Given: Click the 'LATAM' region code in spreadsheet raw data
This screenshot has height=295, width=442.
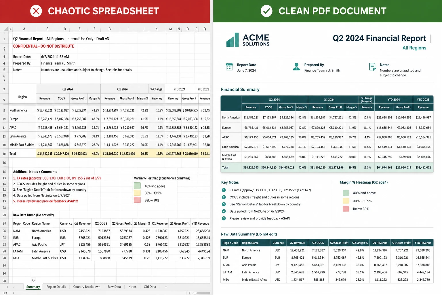Looking at the screenshot, I should pos(18,251).
